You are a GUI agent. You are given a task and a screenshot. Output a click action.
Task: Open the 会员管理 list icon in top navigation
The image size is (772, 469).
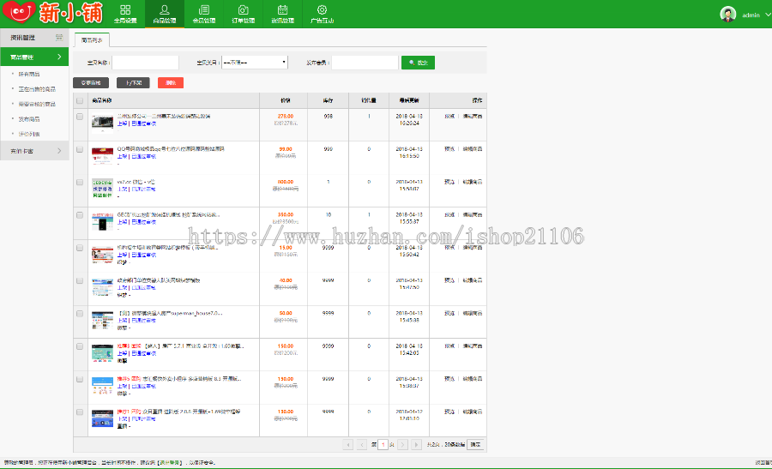[x=204, y=9]
